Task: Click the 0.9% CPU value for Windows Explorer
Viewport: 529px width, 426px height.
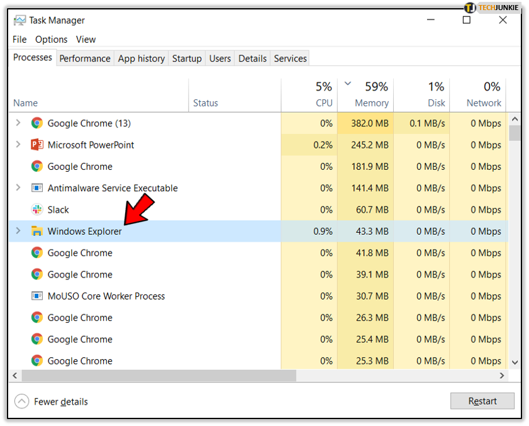Action: (323, 231)
